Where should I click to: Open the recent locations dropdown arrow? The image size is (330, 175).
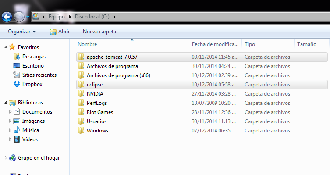(x=28, y=17)
